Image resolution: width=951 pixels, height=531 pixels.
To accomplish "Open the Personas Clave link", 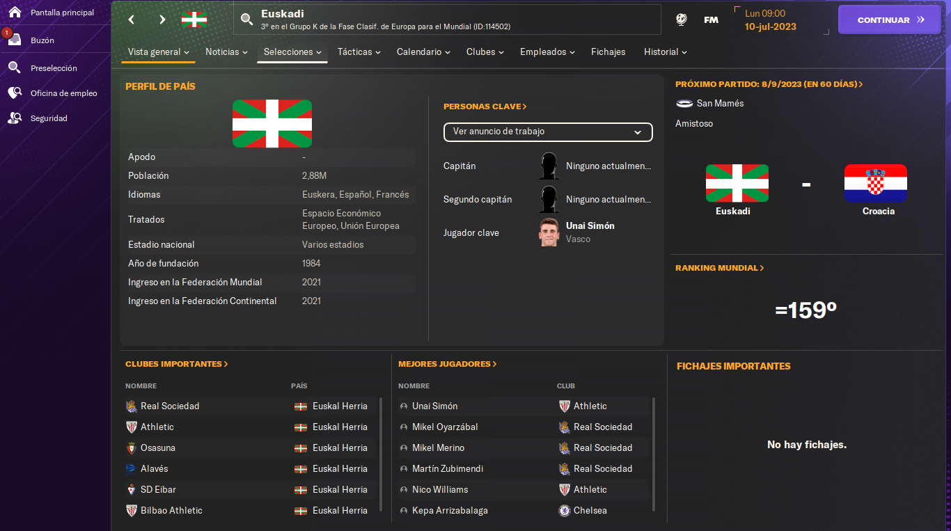I will tap(485, 106).
